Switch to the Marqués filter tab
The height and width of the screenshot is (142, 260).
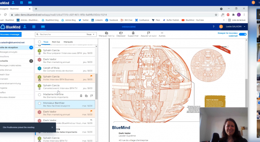(68, 42)
